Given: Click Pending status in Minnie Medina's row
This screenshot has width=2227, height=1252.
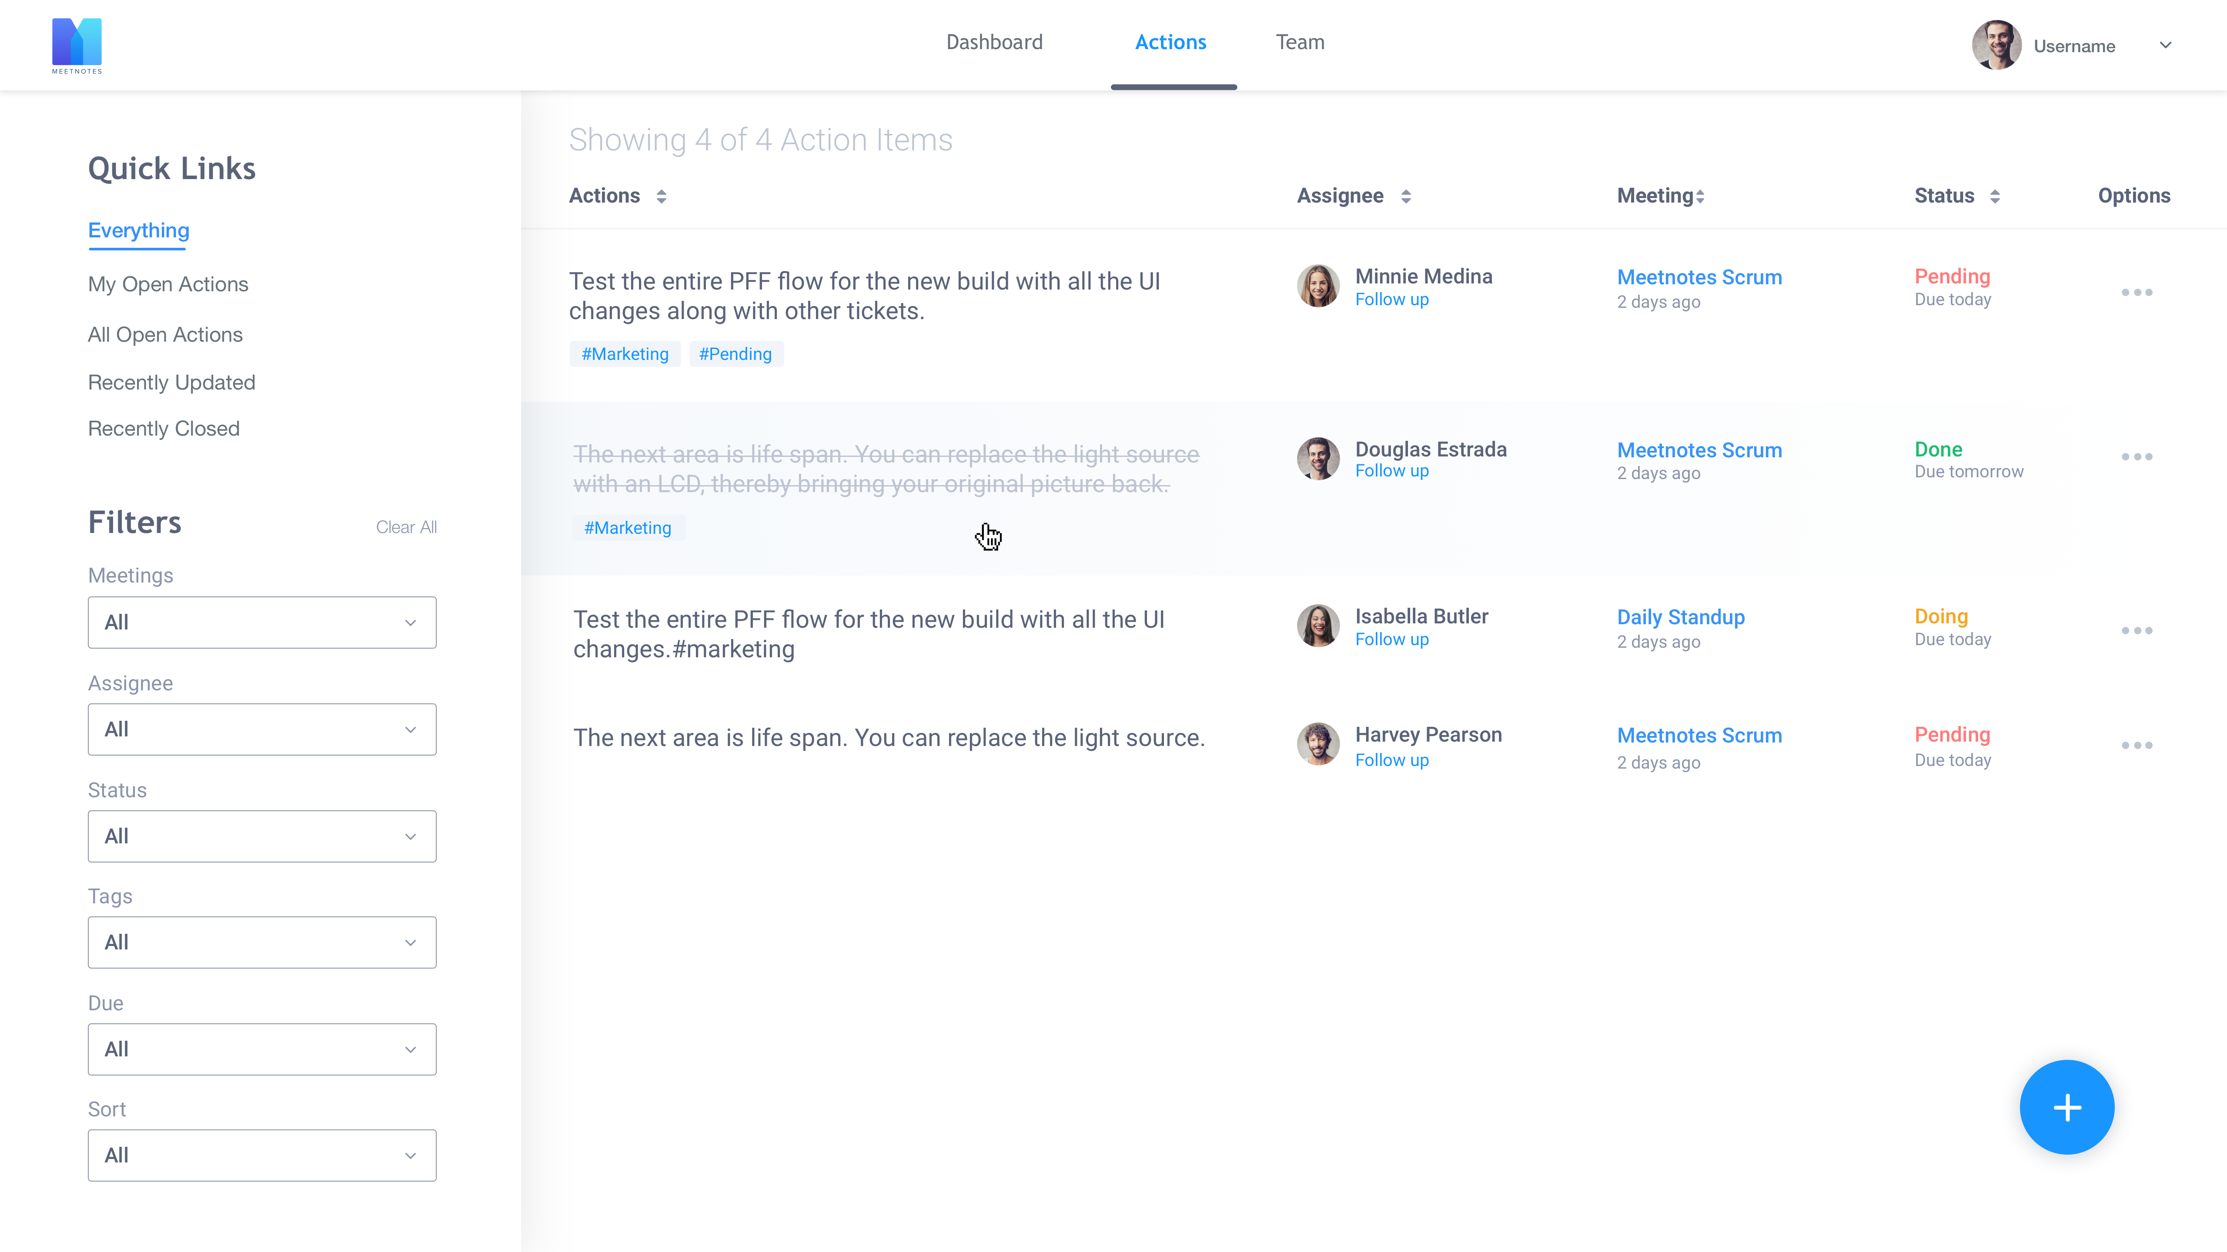Looking at the screenshot, I should 1952,276.
